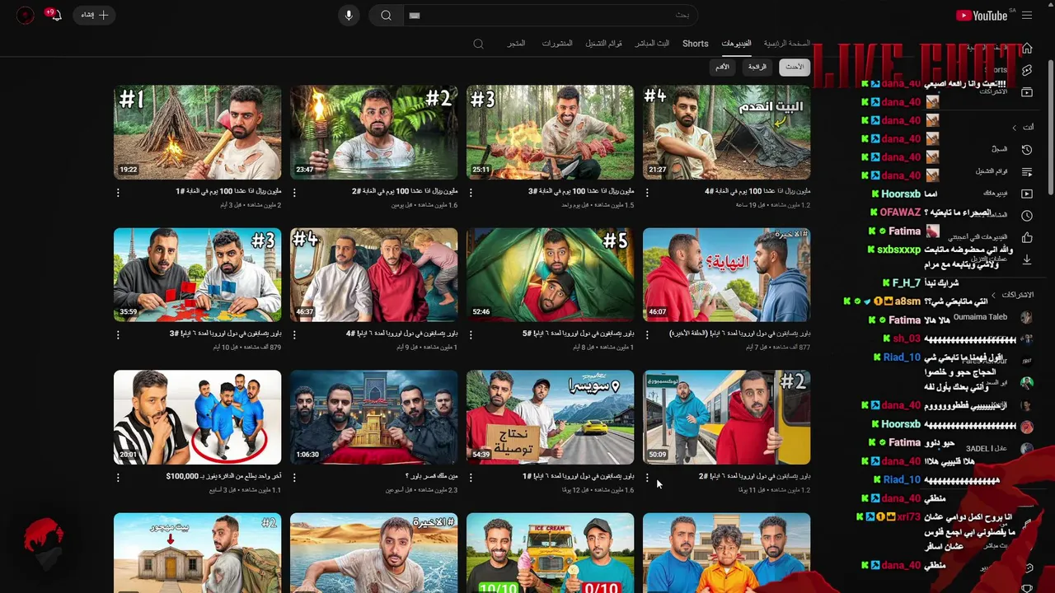Open options menu for forest video #2
This screenshot has height=593, width=1055.
(294, 193)
